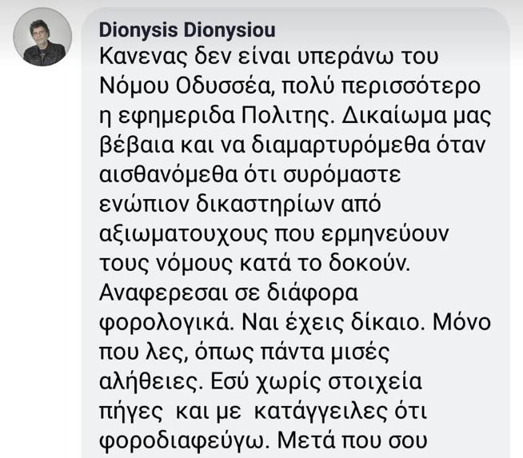Click the word 'φοροδιαφεύγω' in last line
Image resolution: width=523 pixels, height=458 pixels.
click(x=185, y=441)
